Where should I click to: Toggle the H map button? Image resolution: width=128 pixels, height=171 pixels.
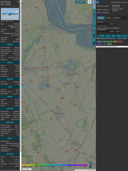[80, 2]
